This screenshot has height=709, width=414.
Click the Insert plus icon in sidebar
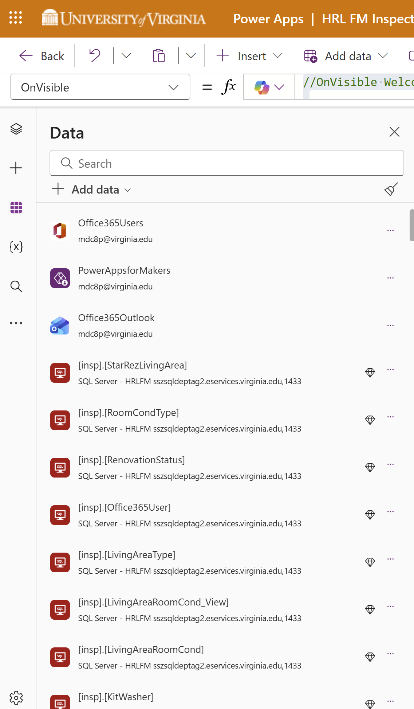pos(16,168)
